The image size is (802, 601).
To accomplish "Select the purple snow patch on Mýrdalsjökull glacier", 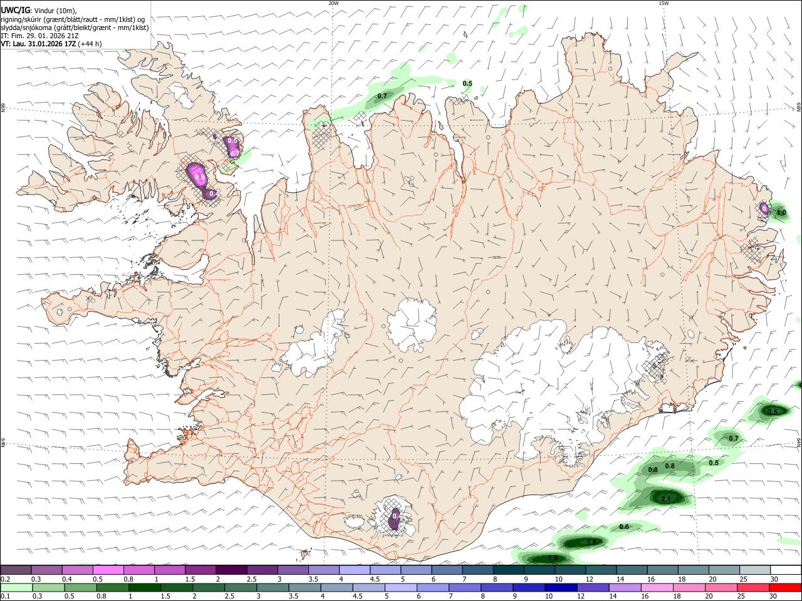I will [x=395, y=519].
